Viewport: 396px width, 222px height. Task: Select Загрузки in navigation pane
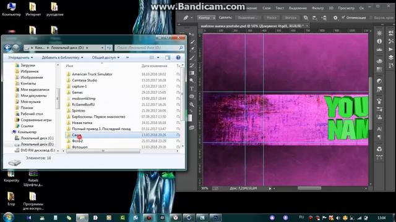(x=28, y=65)
